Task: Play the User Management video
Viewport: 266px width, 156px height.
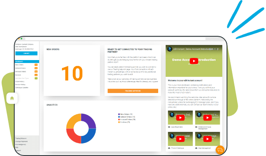Action: pyautogui.click(x=207, y=139)
